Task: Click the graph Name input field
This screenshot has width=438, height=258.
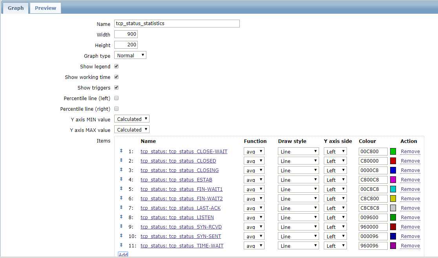Action: click(x=177, y=24)
